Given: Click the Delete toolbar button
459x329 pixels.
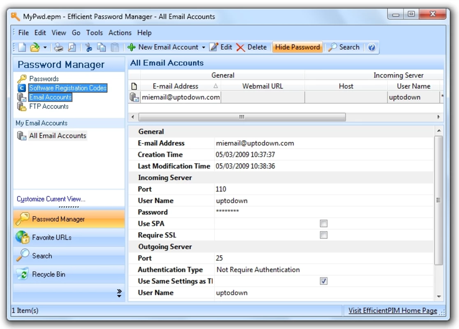Looking at the screenshot, I should (x=251, y=47).
